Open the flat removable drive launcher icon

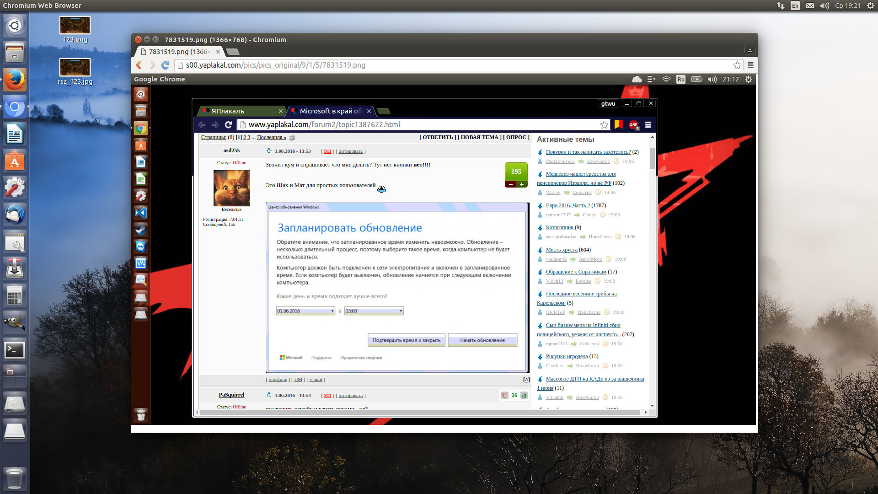click(15, 431)
